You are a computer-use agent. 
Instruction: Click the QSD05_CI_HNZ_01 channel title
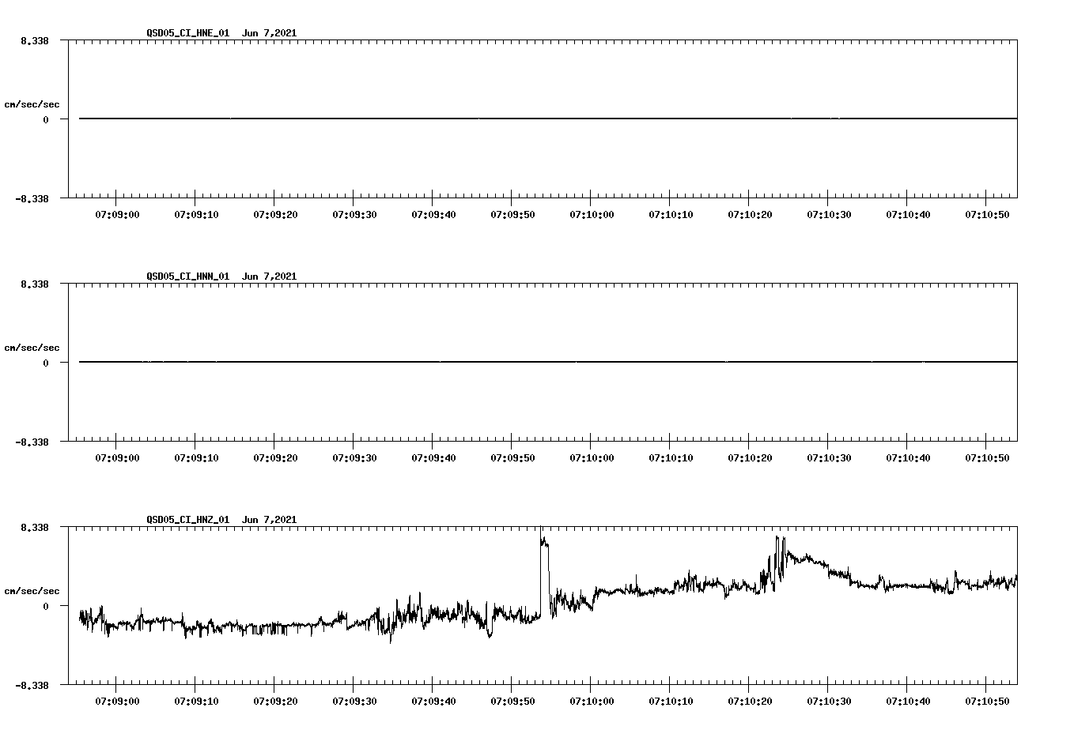(188, 520)
